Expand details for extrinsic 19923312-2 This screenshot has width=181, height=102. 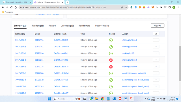point(156,80)
